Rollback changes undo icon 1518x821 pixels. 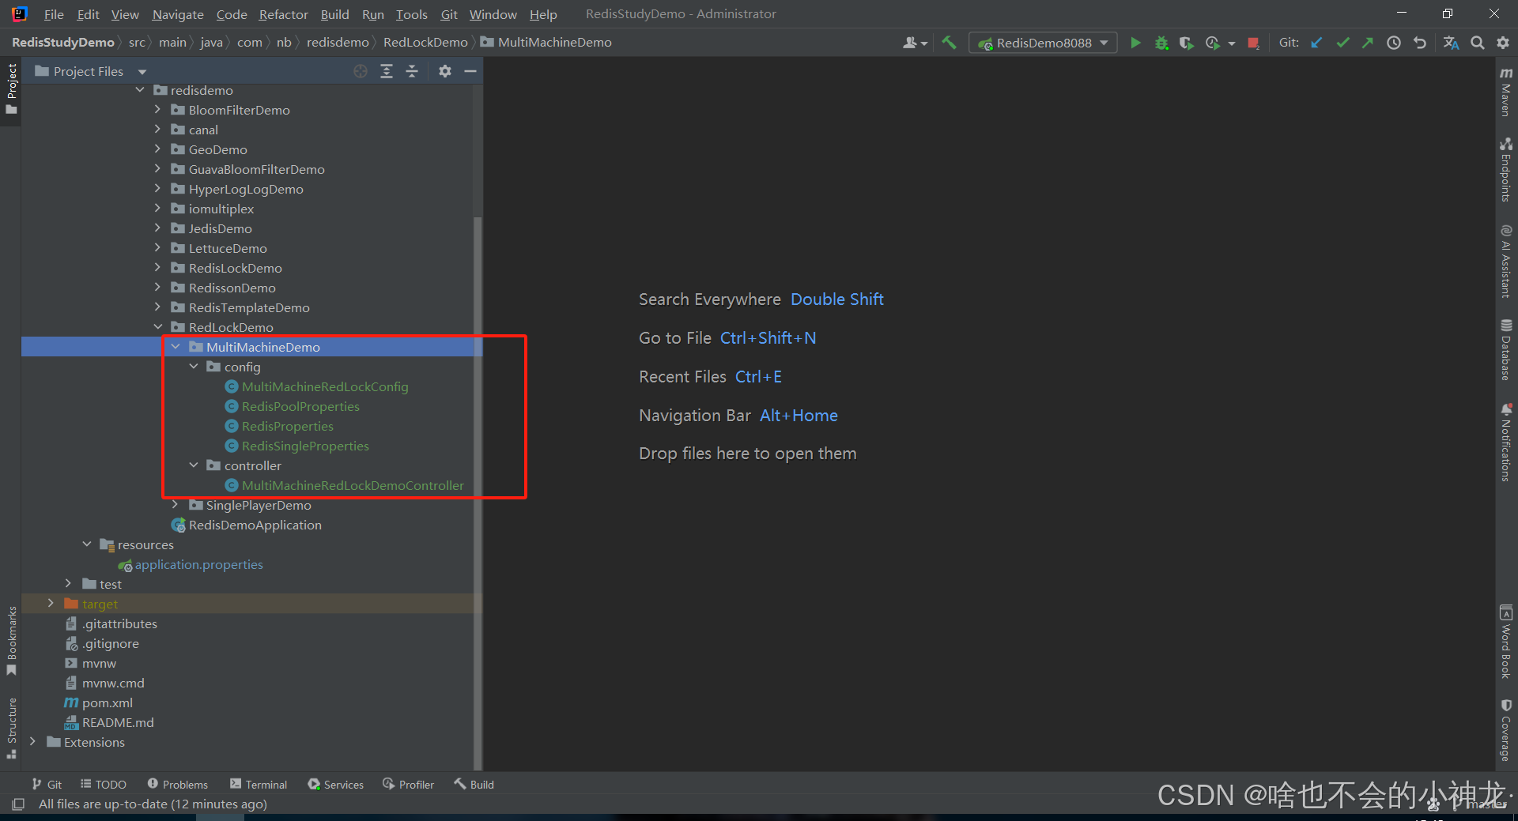pyautogui.click(x=1420, y=43)
